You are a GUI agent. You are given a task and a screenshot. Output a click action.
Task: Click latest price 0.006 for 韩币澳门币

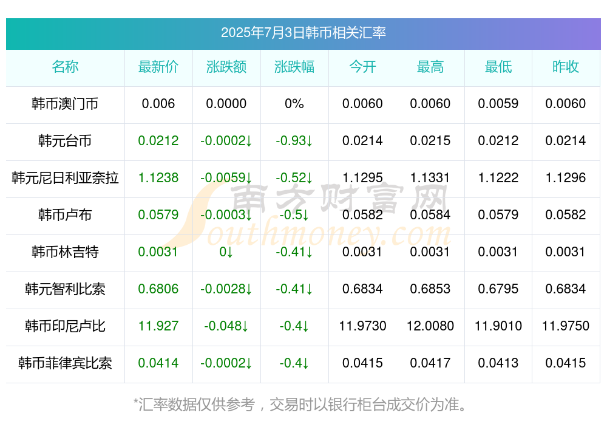point(158,104)
